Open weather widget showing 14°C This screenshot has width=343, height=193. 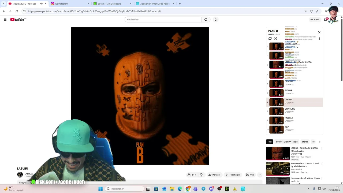click(x=13, y=189)
